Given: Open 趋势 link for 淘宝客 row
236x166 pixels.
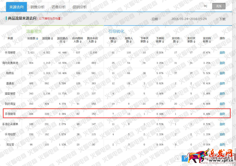Looking at the screenshot, I should coord(222,145).
